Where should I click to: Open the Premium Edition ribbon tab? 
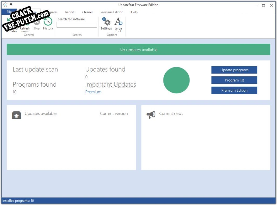pyautogui.click(x=112, y=12)
